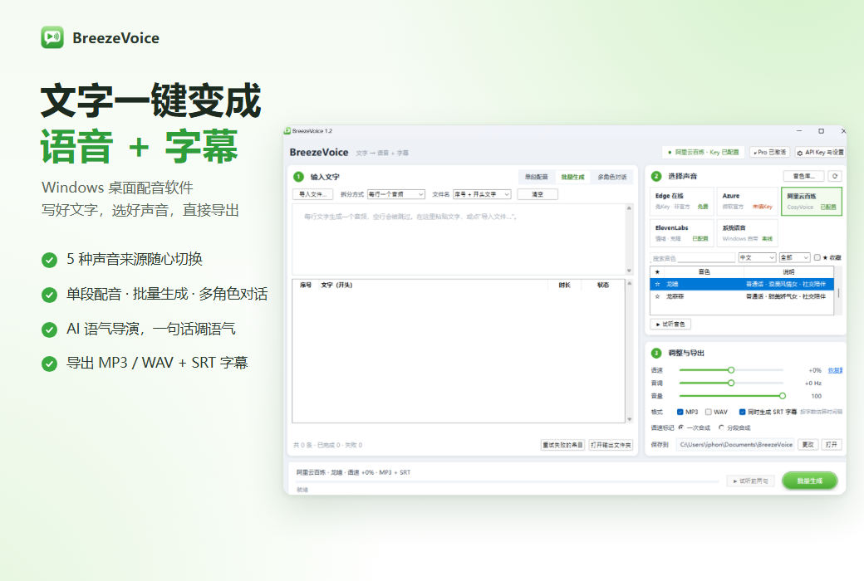
Task: Minimize the BreezeVoice window
Action: [799, 131]
